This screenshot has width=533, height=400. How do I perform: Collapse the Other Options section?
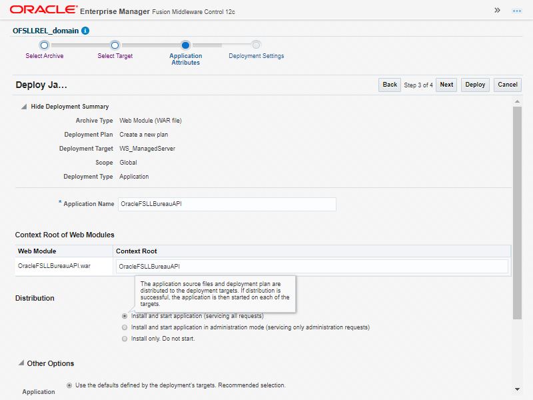[21, 363]
